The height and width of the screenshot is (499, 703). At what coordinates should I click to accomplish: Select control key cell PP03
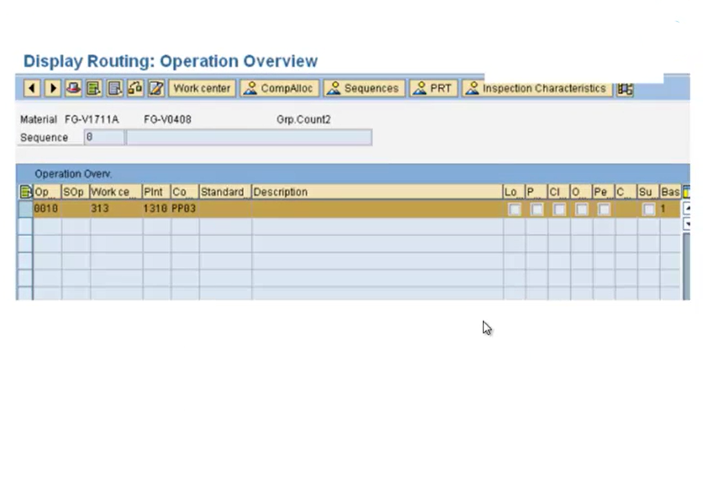click(184, 209)
